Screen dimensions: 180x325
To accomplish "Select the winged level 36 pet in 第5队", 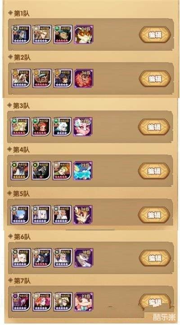I will (x=83, y=215).
